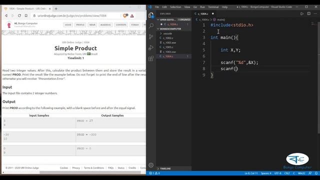
Task: Go forward in the browser
Action: pos(12,15)
